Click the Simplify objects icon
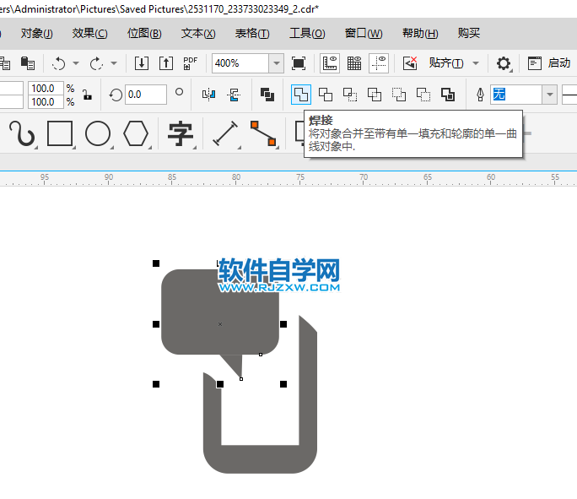Screen dimensions: 577x499 pos(375,95)
